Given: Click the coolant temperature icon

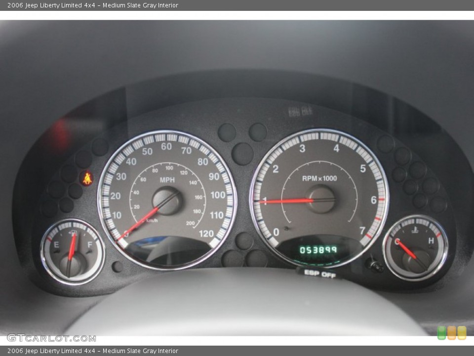Looking at the screenshot, I should [415, 230].
